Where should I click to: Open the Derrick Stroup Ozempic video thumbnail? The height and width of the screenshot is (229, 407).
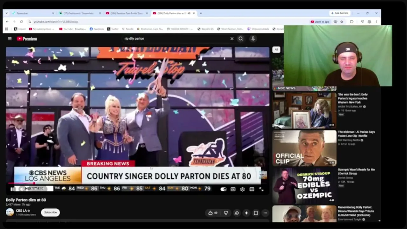click(x=304, y=185)
